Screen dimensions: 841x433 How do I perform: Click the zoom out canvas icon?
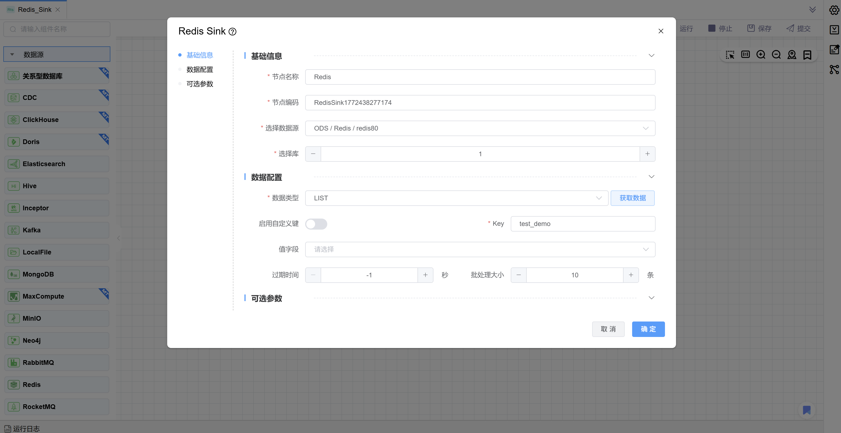click(776, 55)
